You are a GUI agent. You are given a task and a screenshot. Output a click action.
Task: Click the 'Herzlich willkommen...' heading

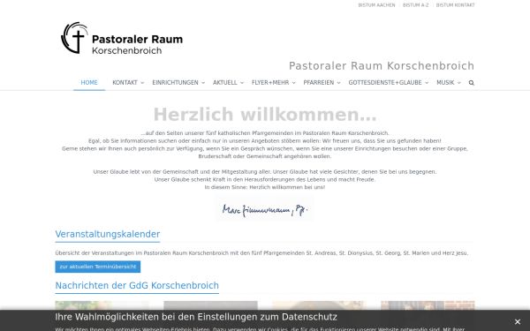[265, 115]
